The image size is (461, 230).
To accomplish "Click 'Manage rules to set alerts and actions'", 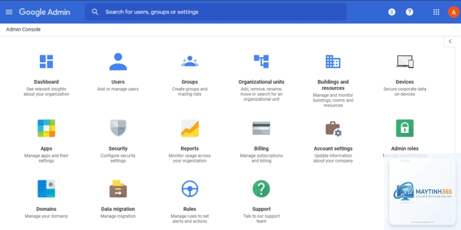I will pos(190,219).
